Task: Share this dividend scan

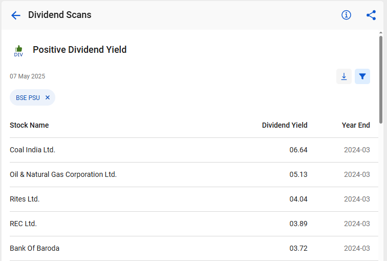Action: [371, 15]
